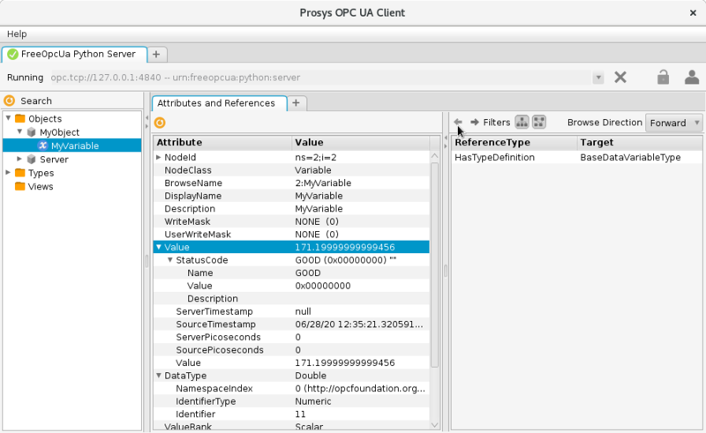Go forward with the right arrow in references

point(475,123)
